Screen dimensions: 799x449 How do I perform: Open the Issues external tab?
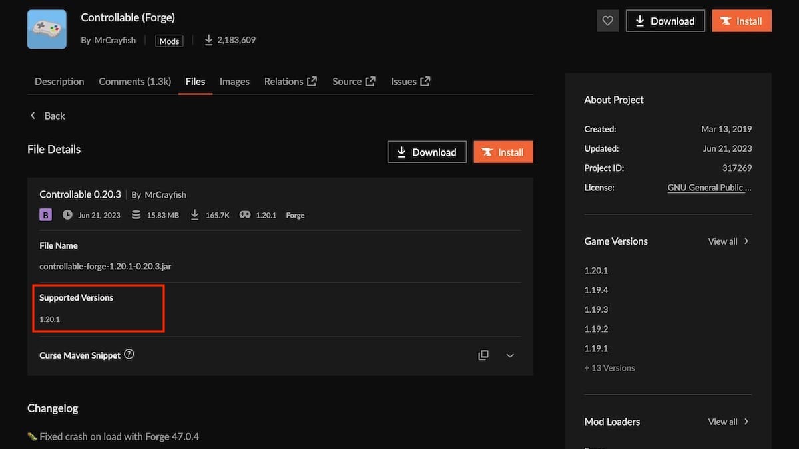click(410, 82)
